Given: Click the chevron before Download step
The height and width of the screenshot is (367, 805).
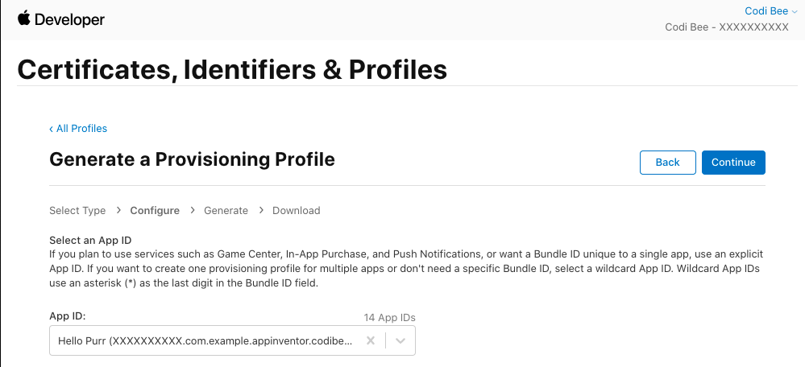Looking at the screenshot, I should tap(261, 210).
